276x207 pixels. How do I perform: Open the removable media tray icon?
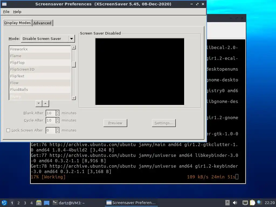point(227,203)
